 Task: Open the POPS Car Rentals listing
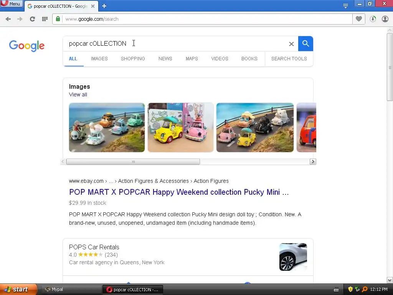tap(94, 247)
